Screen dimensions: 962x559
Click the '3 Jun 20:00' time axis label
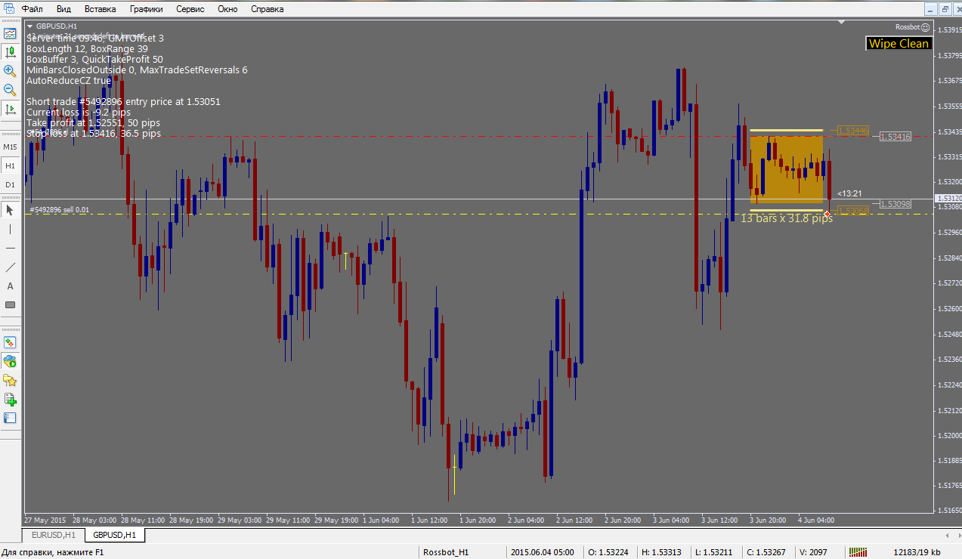pos(768,520)
